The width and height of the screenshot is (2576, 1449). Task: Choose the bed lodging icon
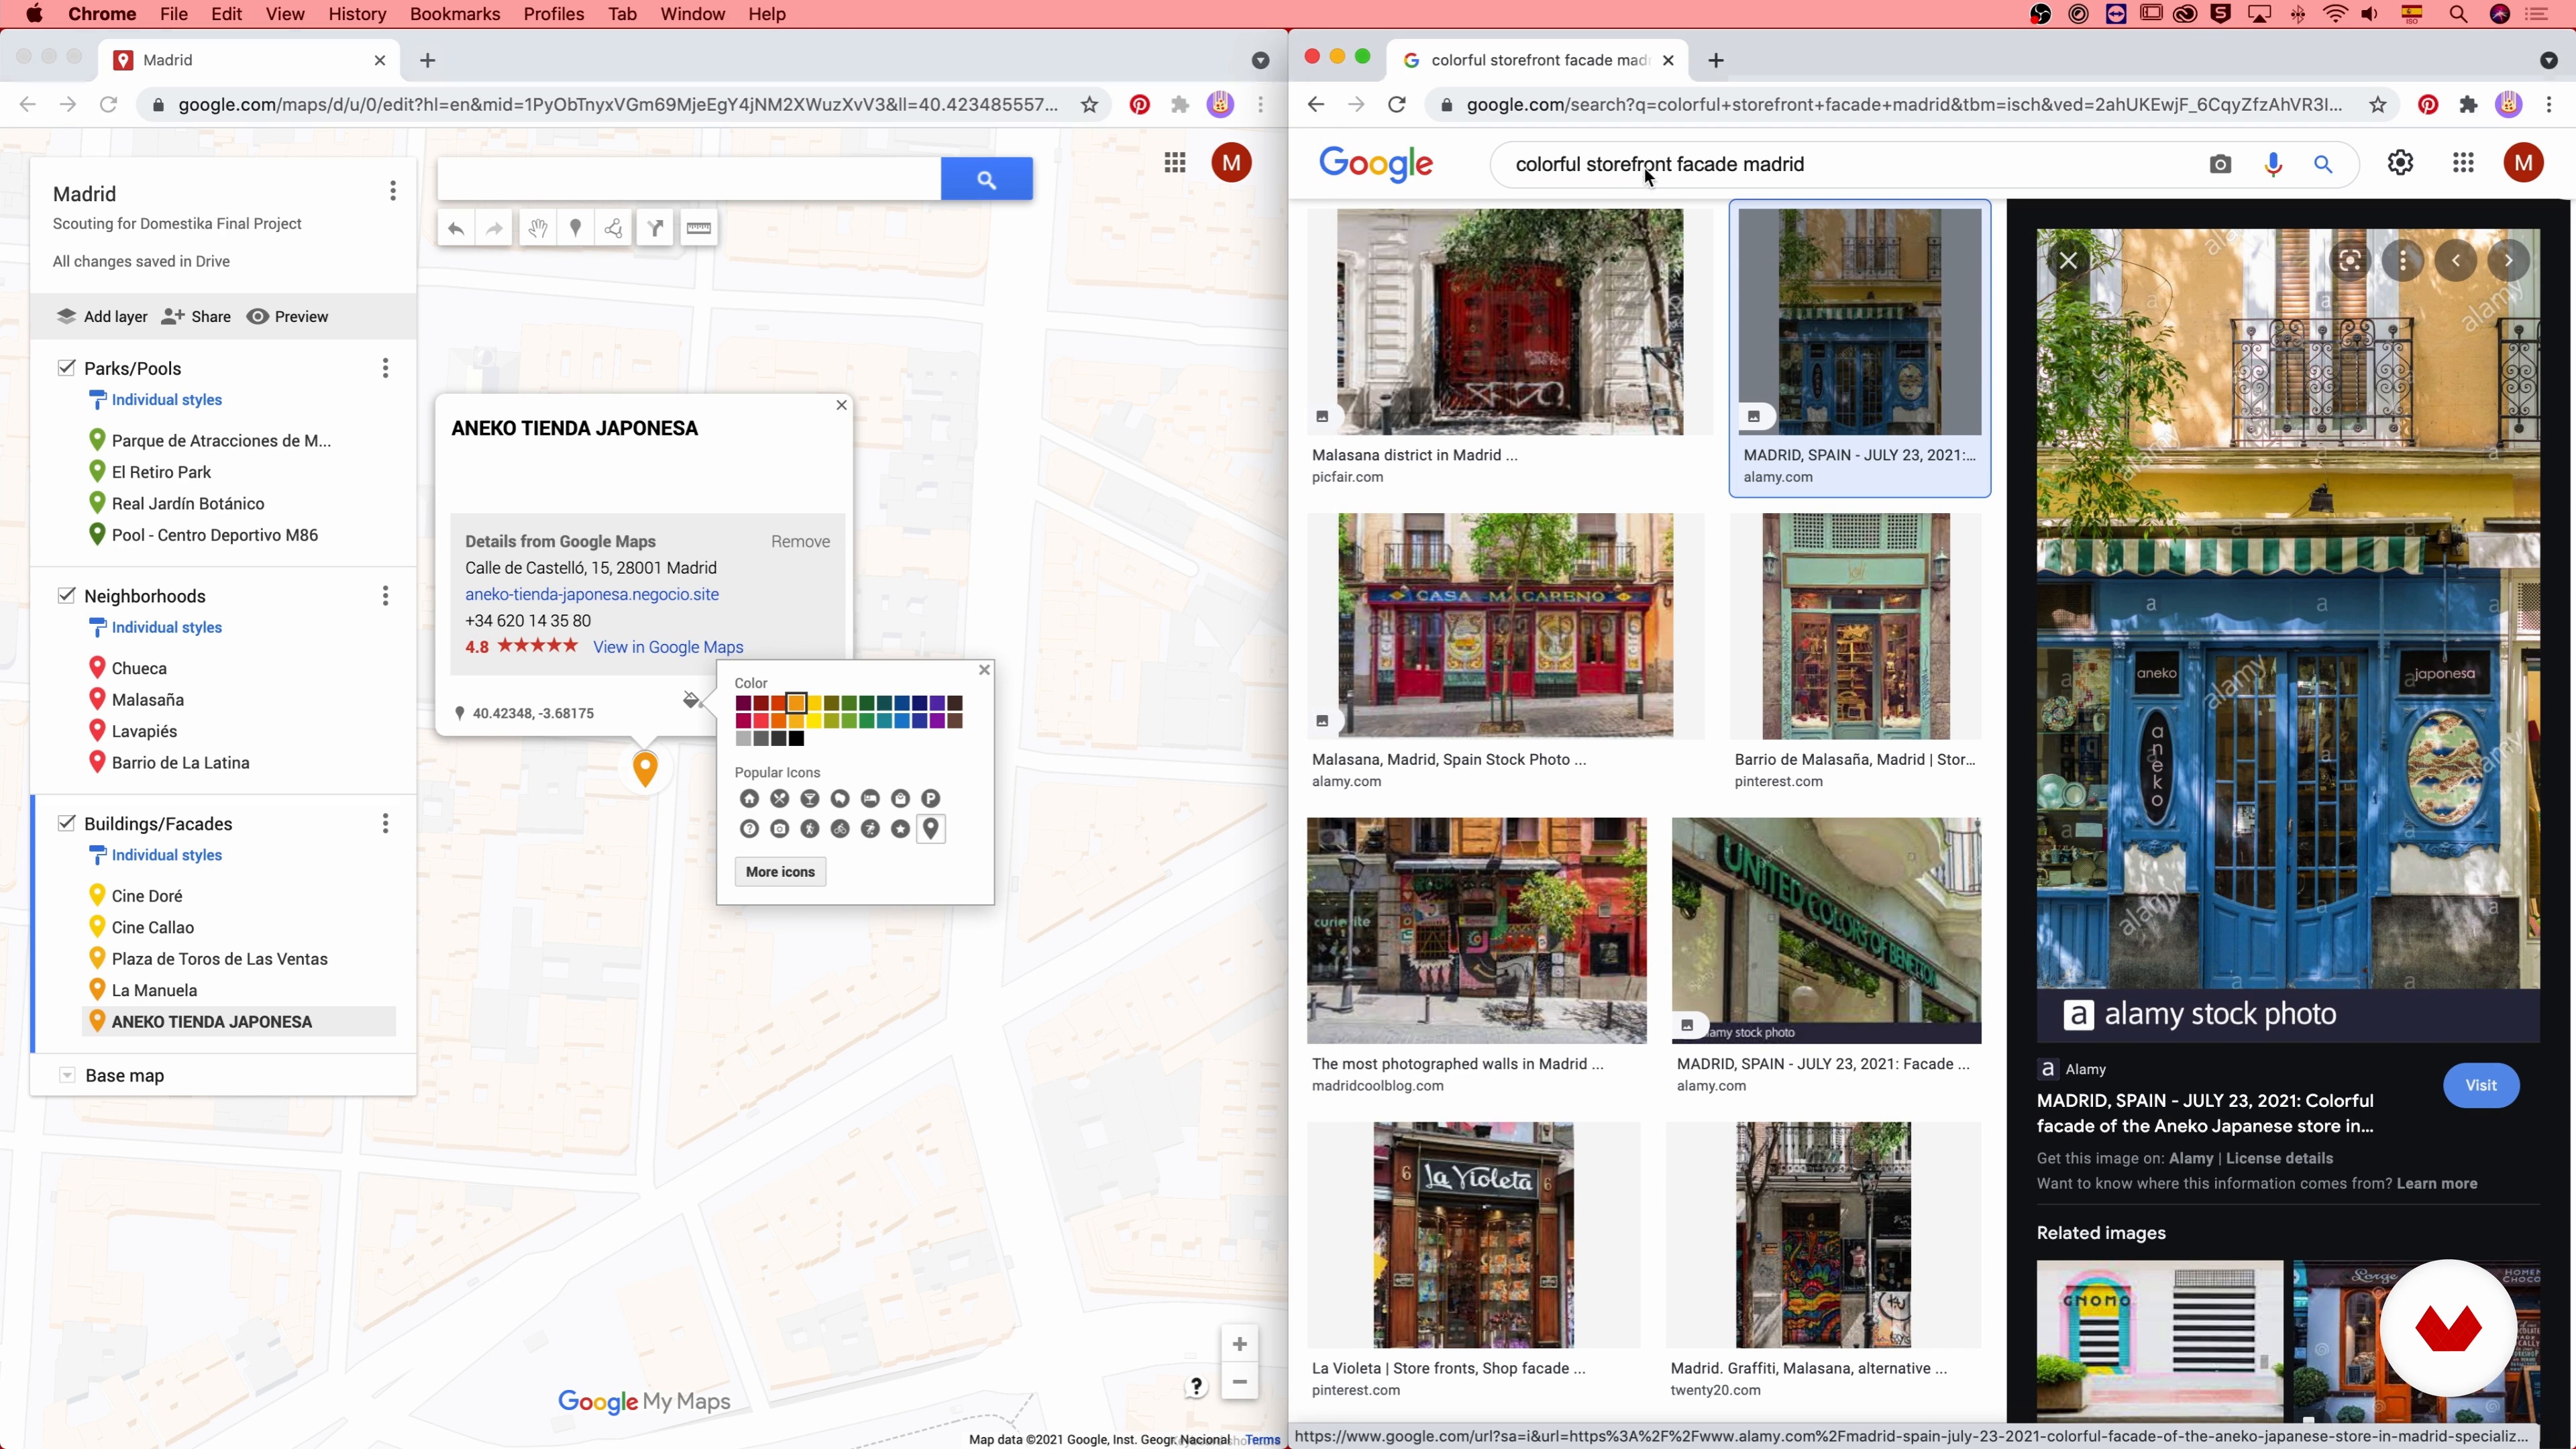pyautogui.click(x=870, y=798)
